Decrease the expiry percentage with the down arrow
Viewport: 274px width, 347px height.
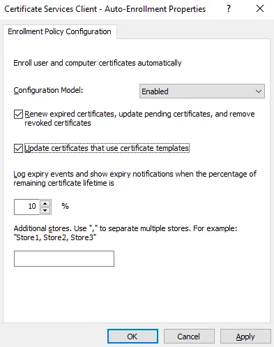45,210
